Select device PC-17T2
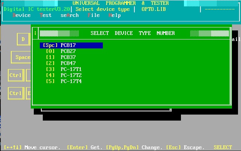The image size is (241, 151). click(x=64, y=75)
